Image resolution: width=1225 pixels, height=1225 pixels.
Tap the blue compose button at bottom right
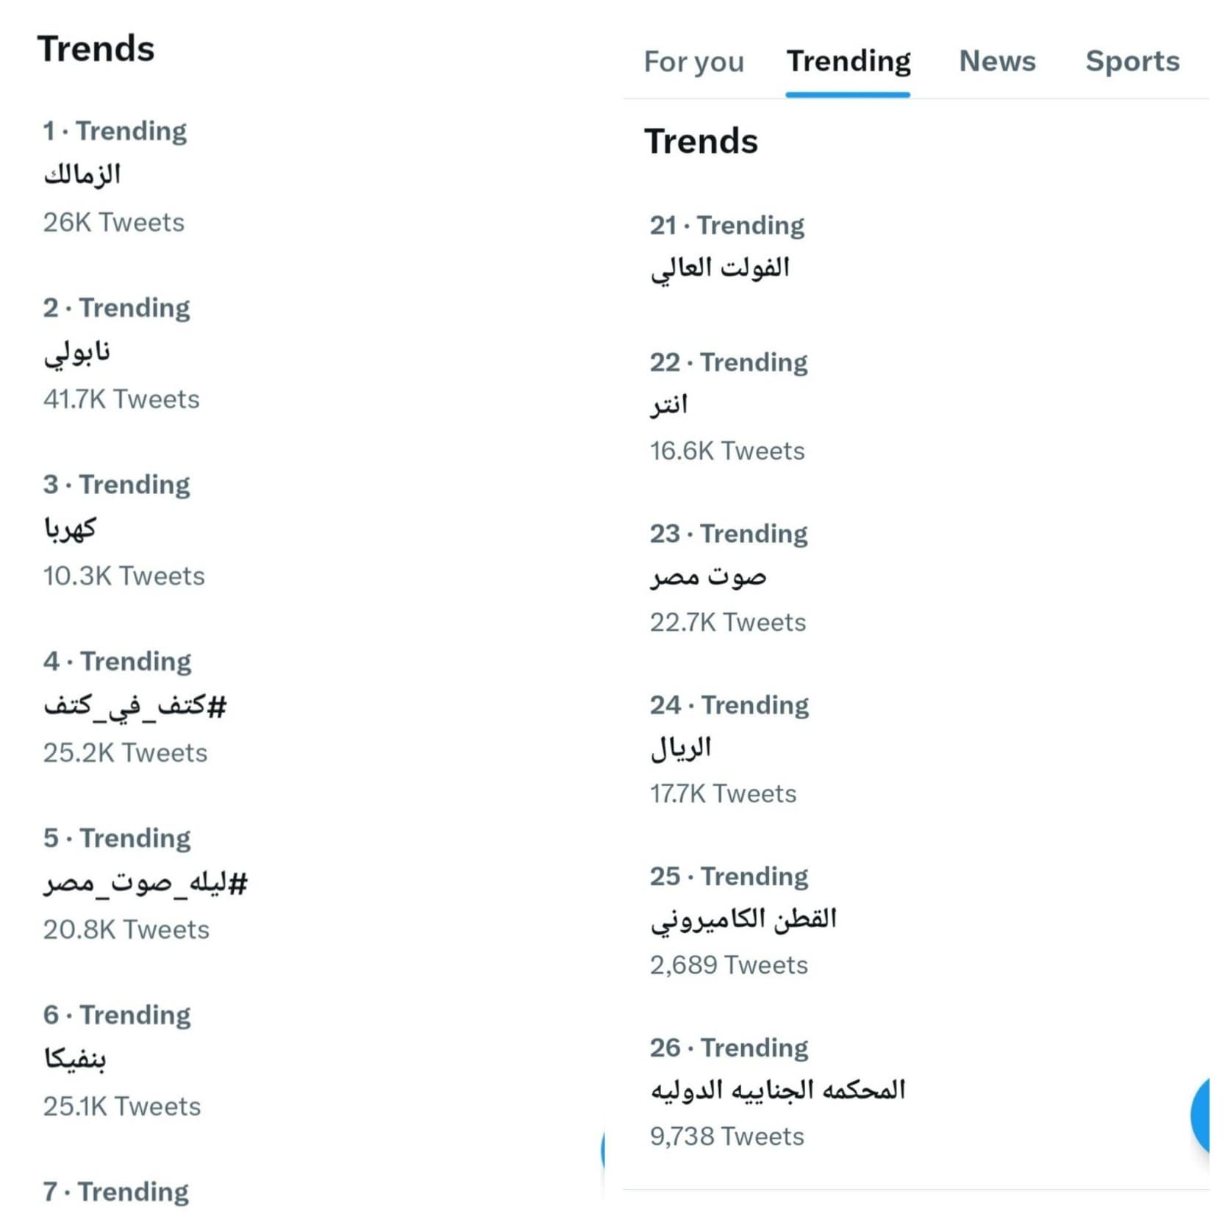pyautogui.click(x=1201, y=1115)
